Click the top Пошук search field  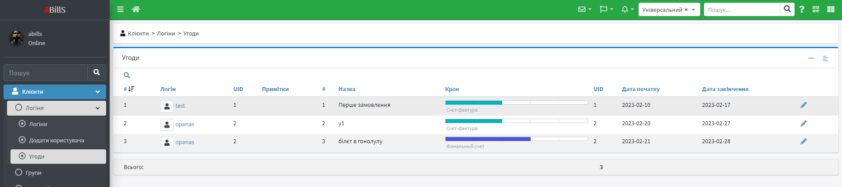click(x=741, y=10)
